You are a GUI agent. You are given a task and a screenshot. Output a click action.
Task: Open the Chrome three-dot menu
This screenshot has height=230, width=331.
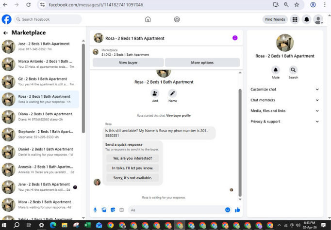[325, 5]
